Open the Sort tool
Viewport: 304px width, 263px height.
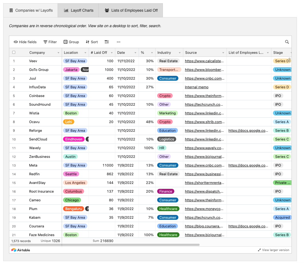[88, 42]
